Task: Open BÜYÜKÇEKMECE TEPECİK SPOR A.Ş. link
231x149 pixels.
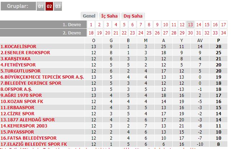Action: click(x=42, y=77)
